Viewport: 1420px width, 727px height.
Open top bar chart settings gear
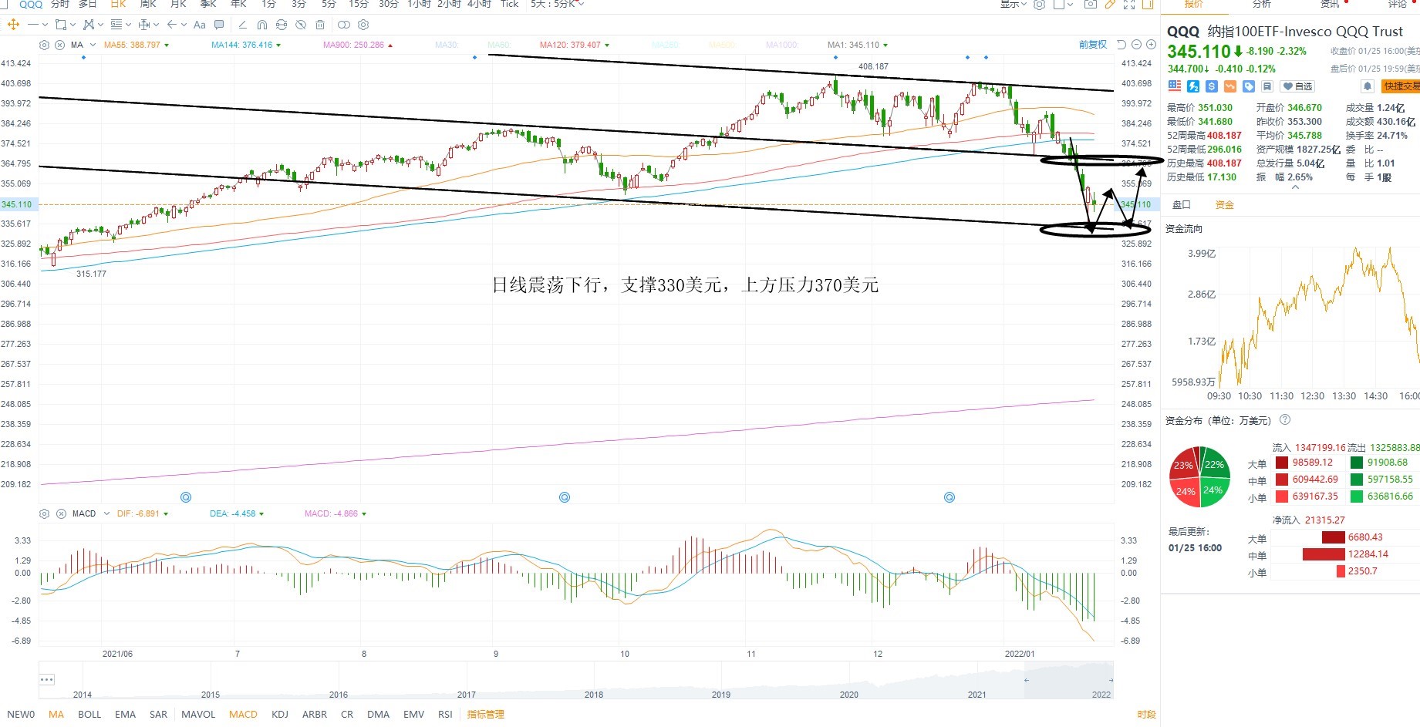click(x=1039, y=4)
